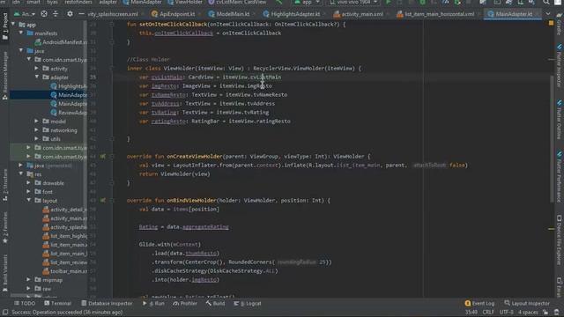The height and width of the screenshot is (317, 564).
Task: Click the UTF-8 encoding status entry
Action: (x=506, y=312)
